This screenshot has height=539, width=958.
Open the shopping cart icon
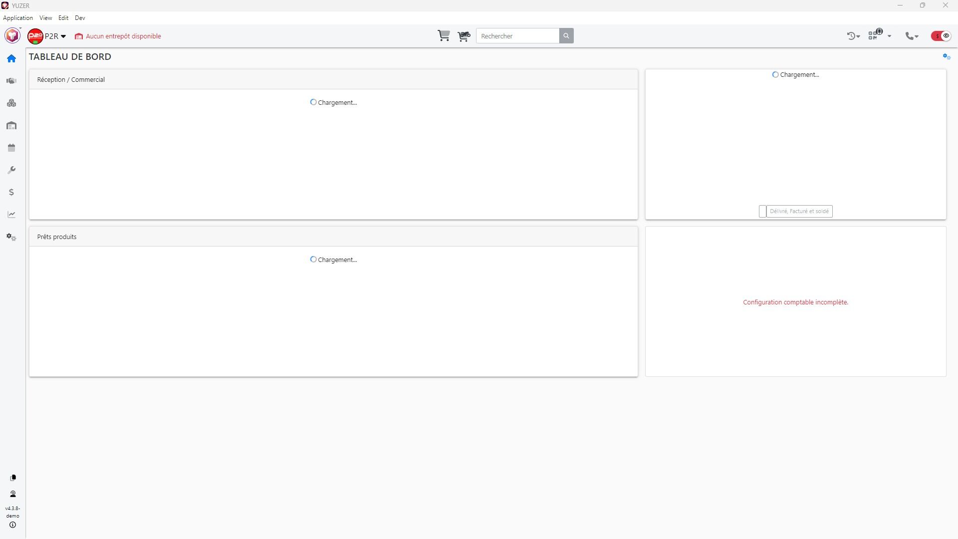pos(444,36)
